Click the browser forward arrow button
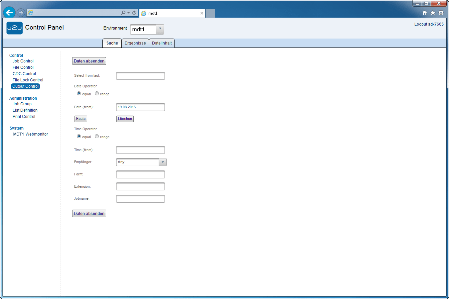The image size is (449, 299). tap(21, 13)
